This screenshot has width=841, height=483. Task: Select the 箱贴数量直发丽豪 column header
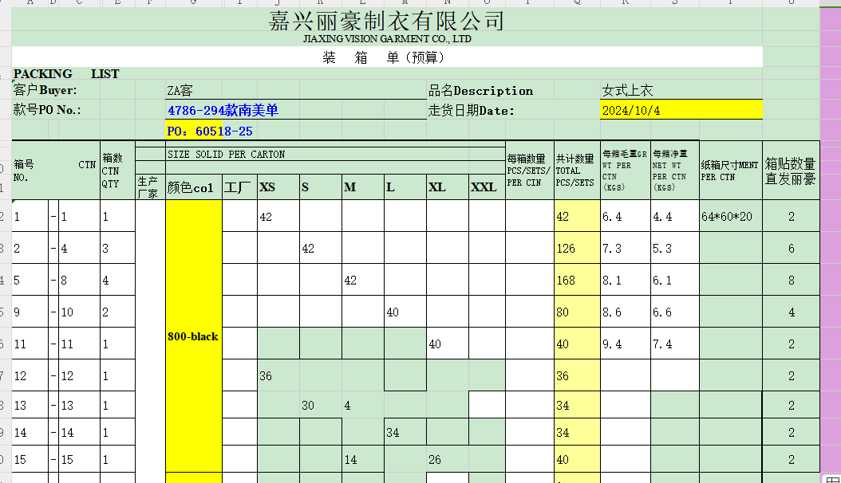pos(790,170)
